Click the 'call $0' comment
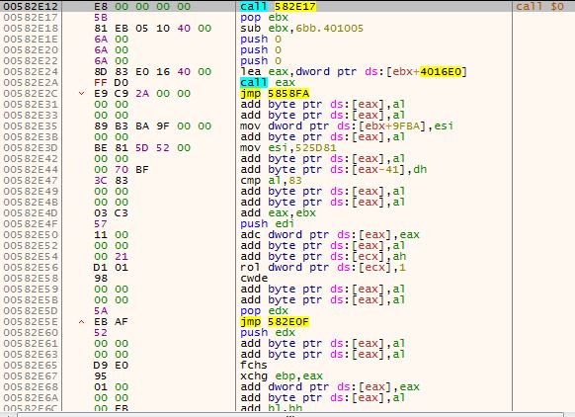The width and height of the screenshot is (575, 417). pos(539,6)
